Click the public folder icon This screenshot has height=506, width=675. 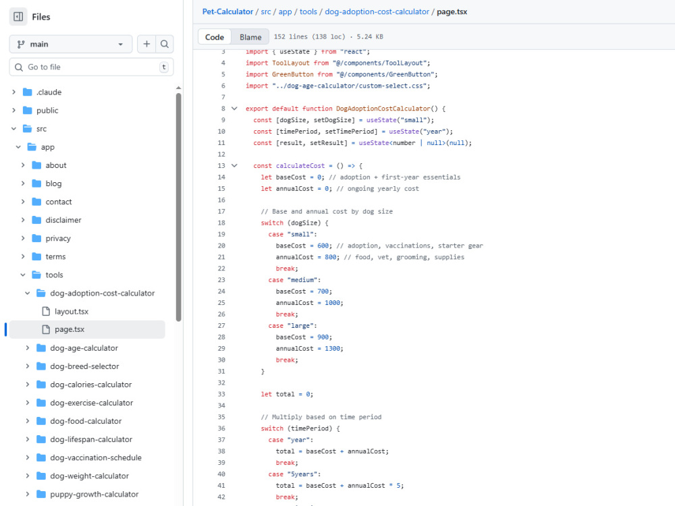[28, 110]
